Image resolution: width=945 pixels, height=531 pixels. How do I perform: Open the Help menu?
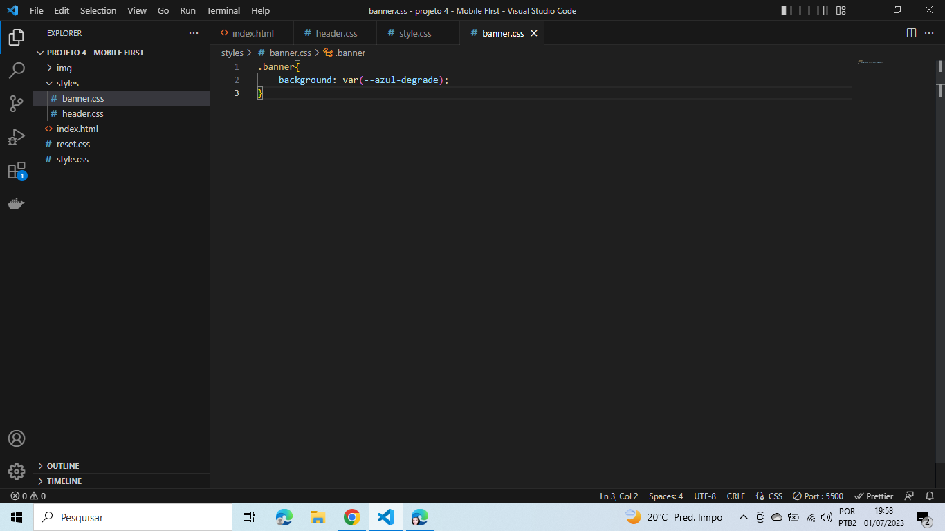260,10
